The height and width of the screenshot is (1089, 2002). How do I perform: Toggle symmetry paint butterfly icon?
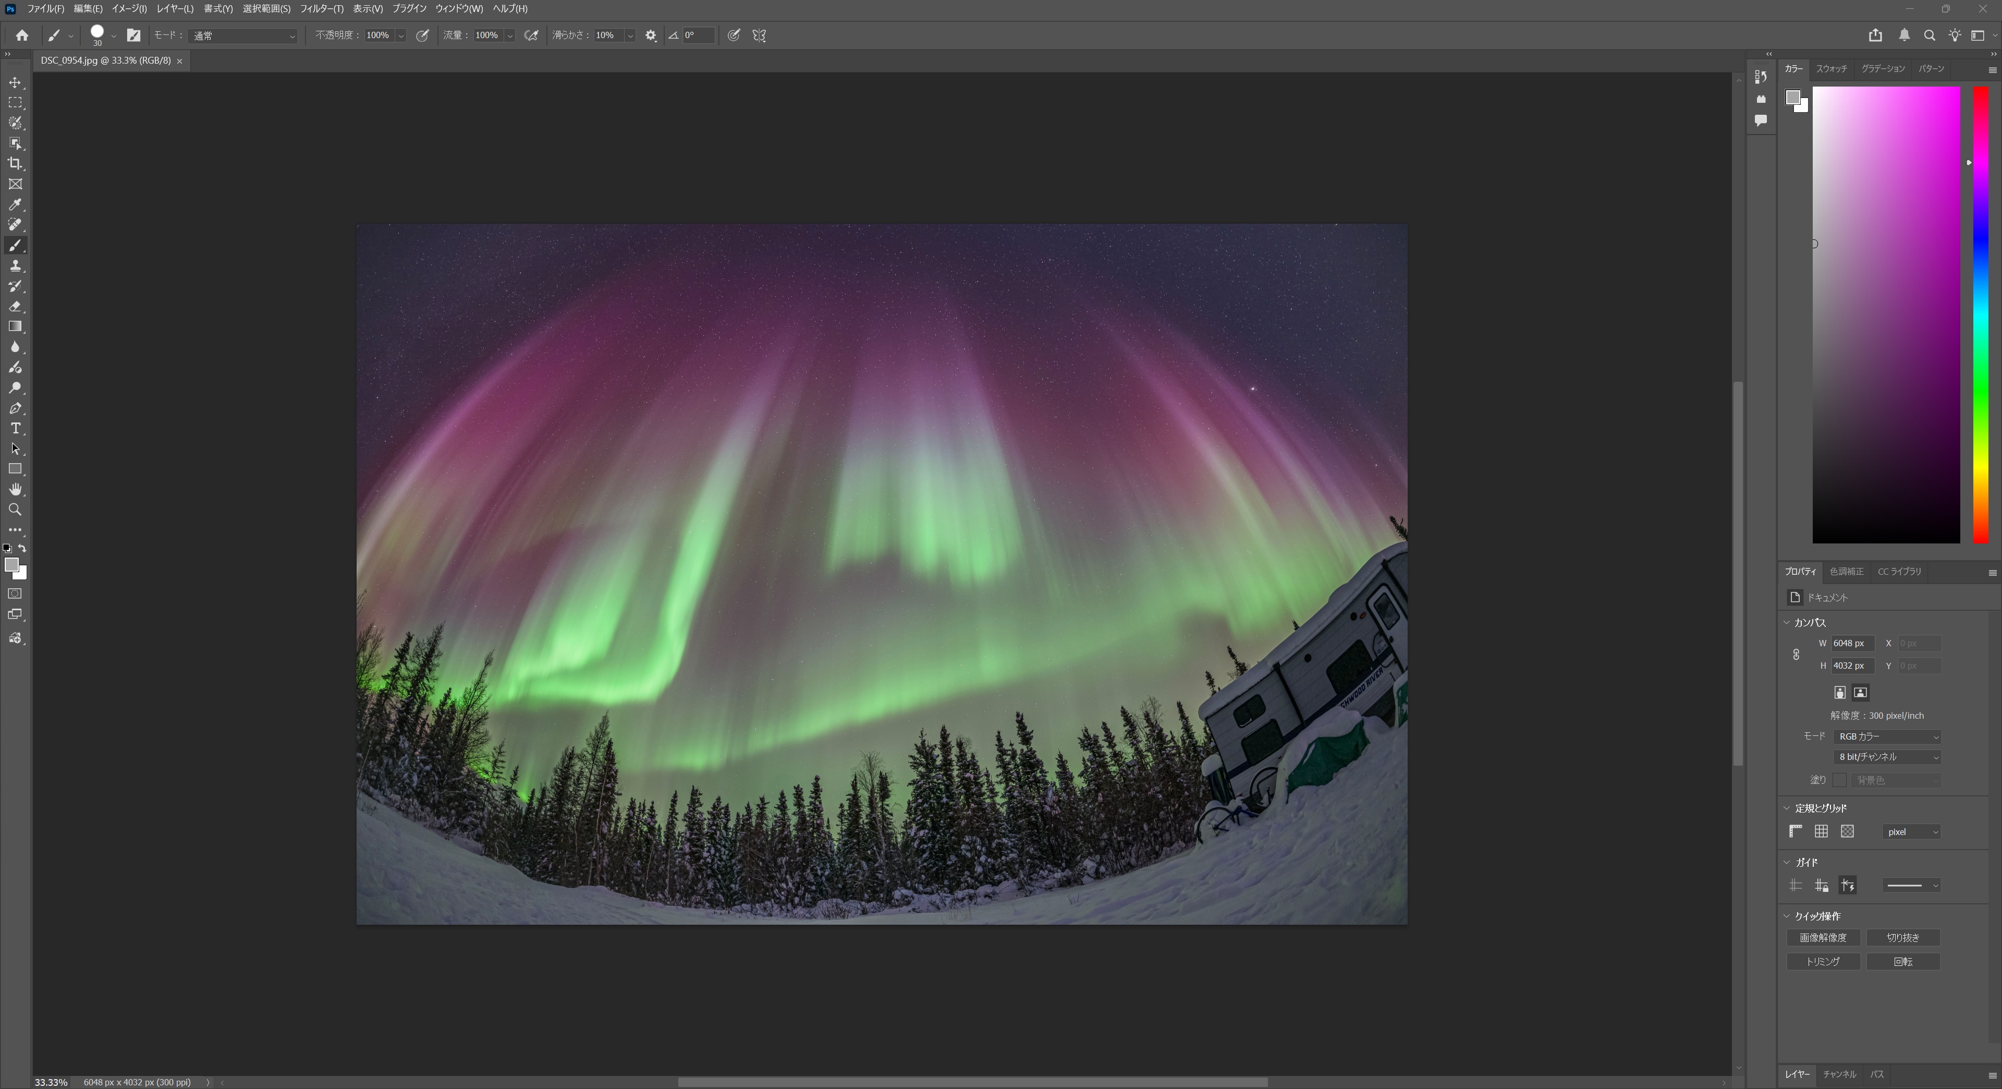(759, 35)
